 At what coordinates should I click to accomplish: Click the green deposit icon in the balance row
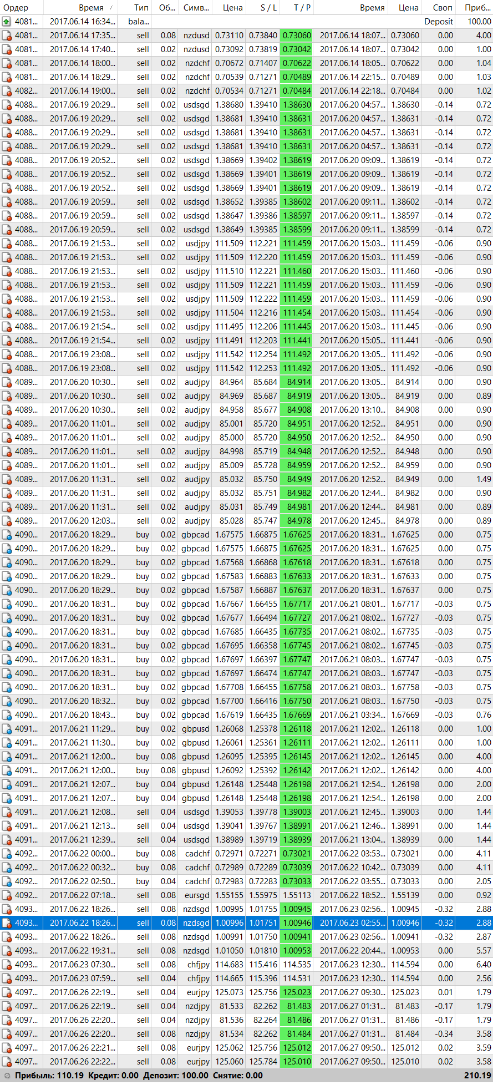pos(6,22)
